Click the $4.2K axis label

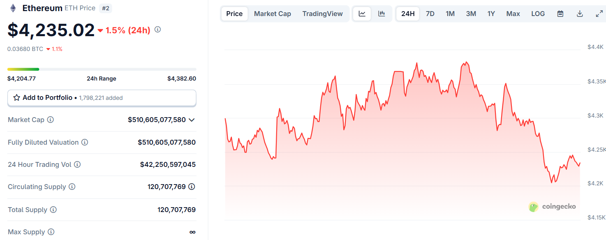pyautogui.click(x=595, y=183)
